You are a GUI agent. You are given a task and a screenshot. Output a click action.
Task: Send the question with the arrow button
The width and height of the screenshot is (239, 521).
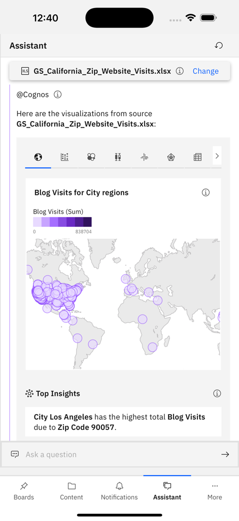pos(225,454)
